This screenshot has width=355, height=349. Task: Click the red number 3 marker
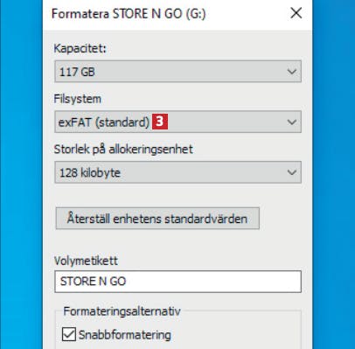160,122
